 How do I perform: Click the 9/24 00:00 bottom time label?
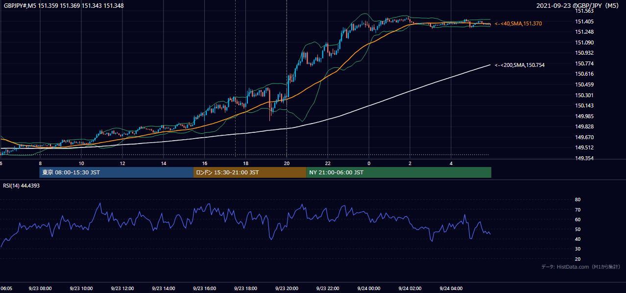point(369,289)
